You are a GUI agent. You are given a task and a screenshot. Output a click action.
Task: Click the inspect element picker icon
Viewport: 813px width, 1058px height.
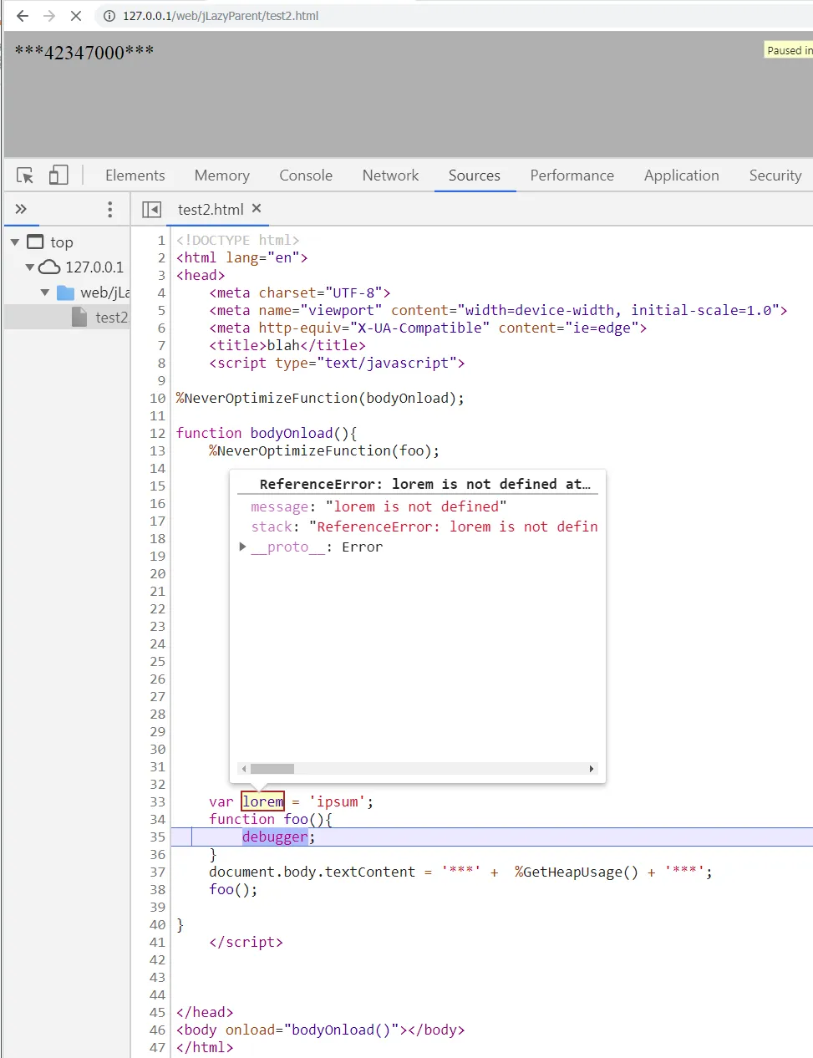pyautogui.click(x=25, y=175)
